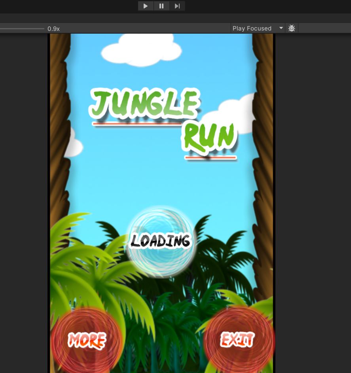Click the green JUNGLE title text
Viewport: 351px width, 373px height.
click(144, 104)
